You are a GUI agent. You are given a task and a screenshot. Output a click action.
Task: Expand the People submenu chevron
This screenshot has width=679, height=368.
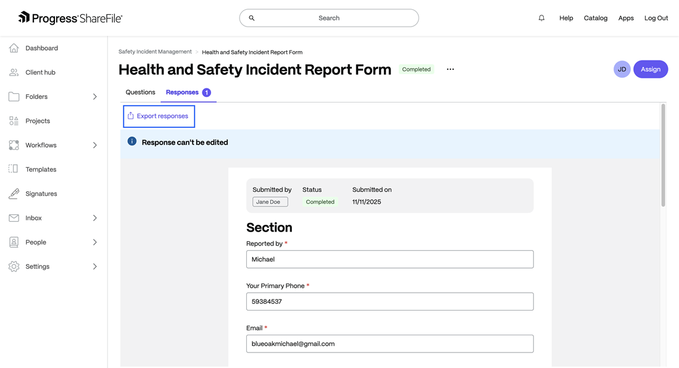[x=94, y=242]
